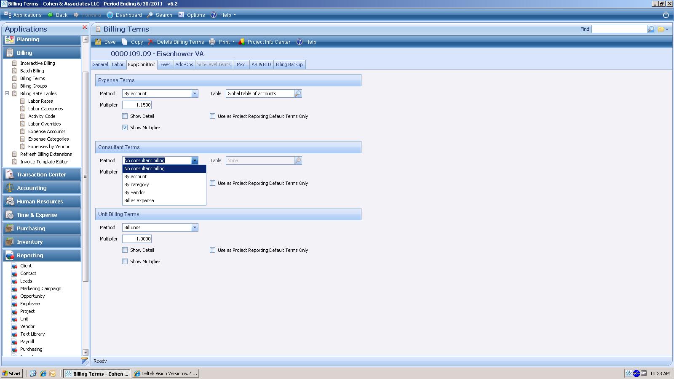Image resolution: width=674 pixels, height=379 pixels.
Task: Uncheck Show Multiplier under Expense Terms
Action: (x=125, y=128)
